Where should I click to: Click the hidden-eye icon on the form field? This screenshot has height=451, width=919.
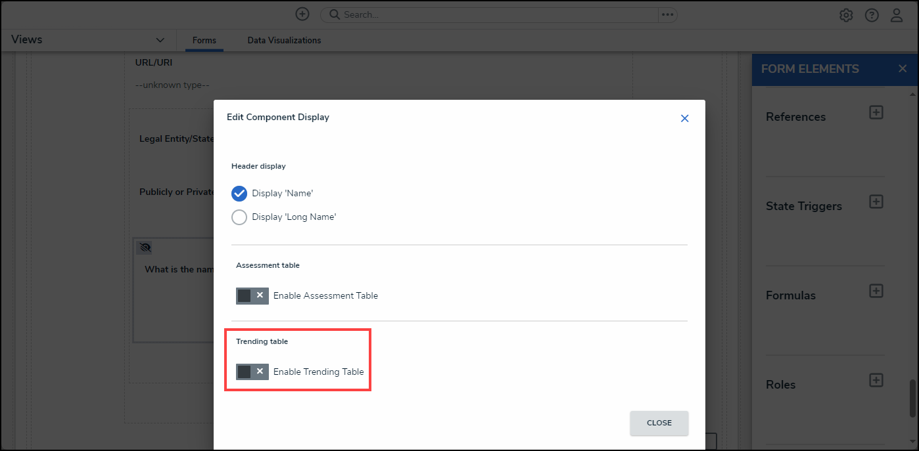(x=145, y=247)
